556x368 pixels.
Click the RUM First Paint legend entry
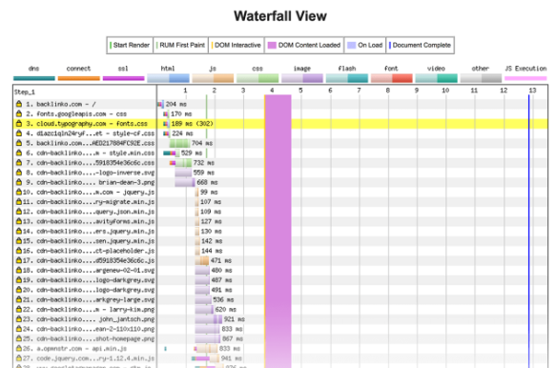coord(181,46)
